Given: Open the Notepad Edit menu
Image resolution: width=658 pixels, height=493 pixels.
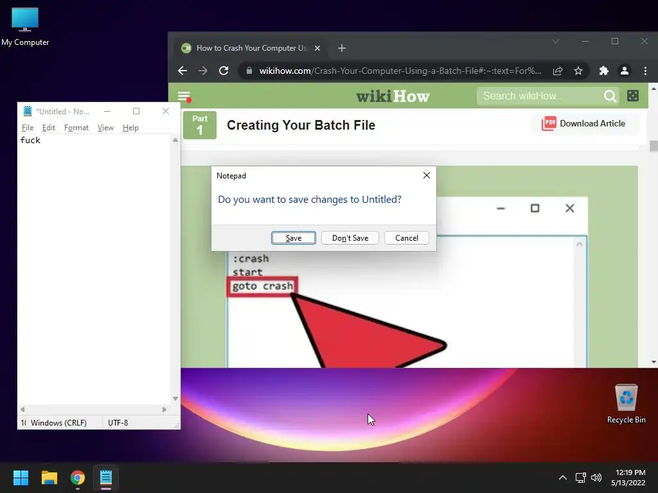Looking at the screenshot, I should click(x=49, y=128).
